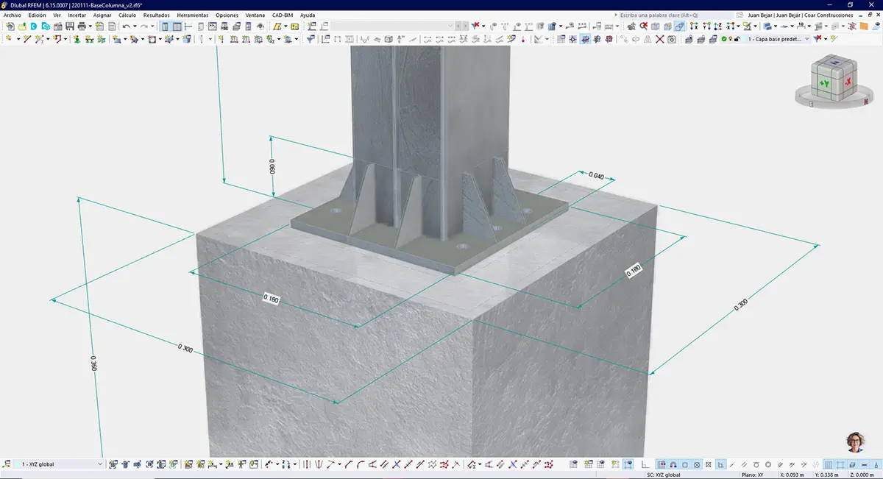The width and height of the screenshot is (883, 479).
Task: Click the print icon
Action: point(82,26)
